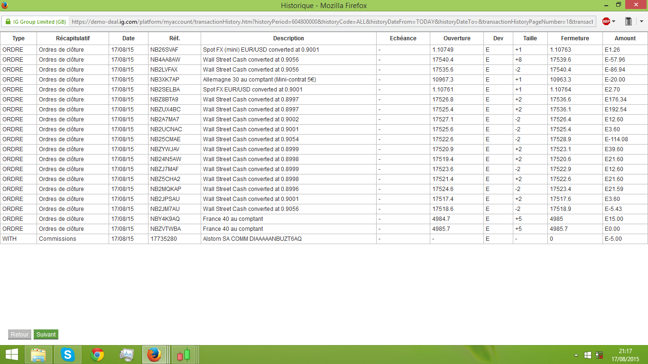
Task: Click 'Spot FX (mini) EUR/USD converted at 0.9001' description
Action: click(x=261, y=50)
